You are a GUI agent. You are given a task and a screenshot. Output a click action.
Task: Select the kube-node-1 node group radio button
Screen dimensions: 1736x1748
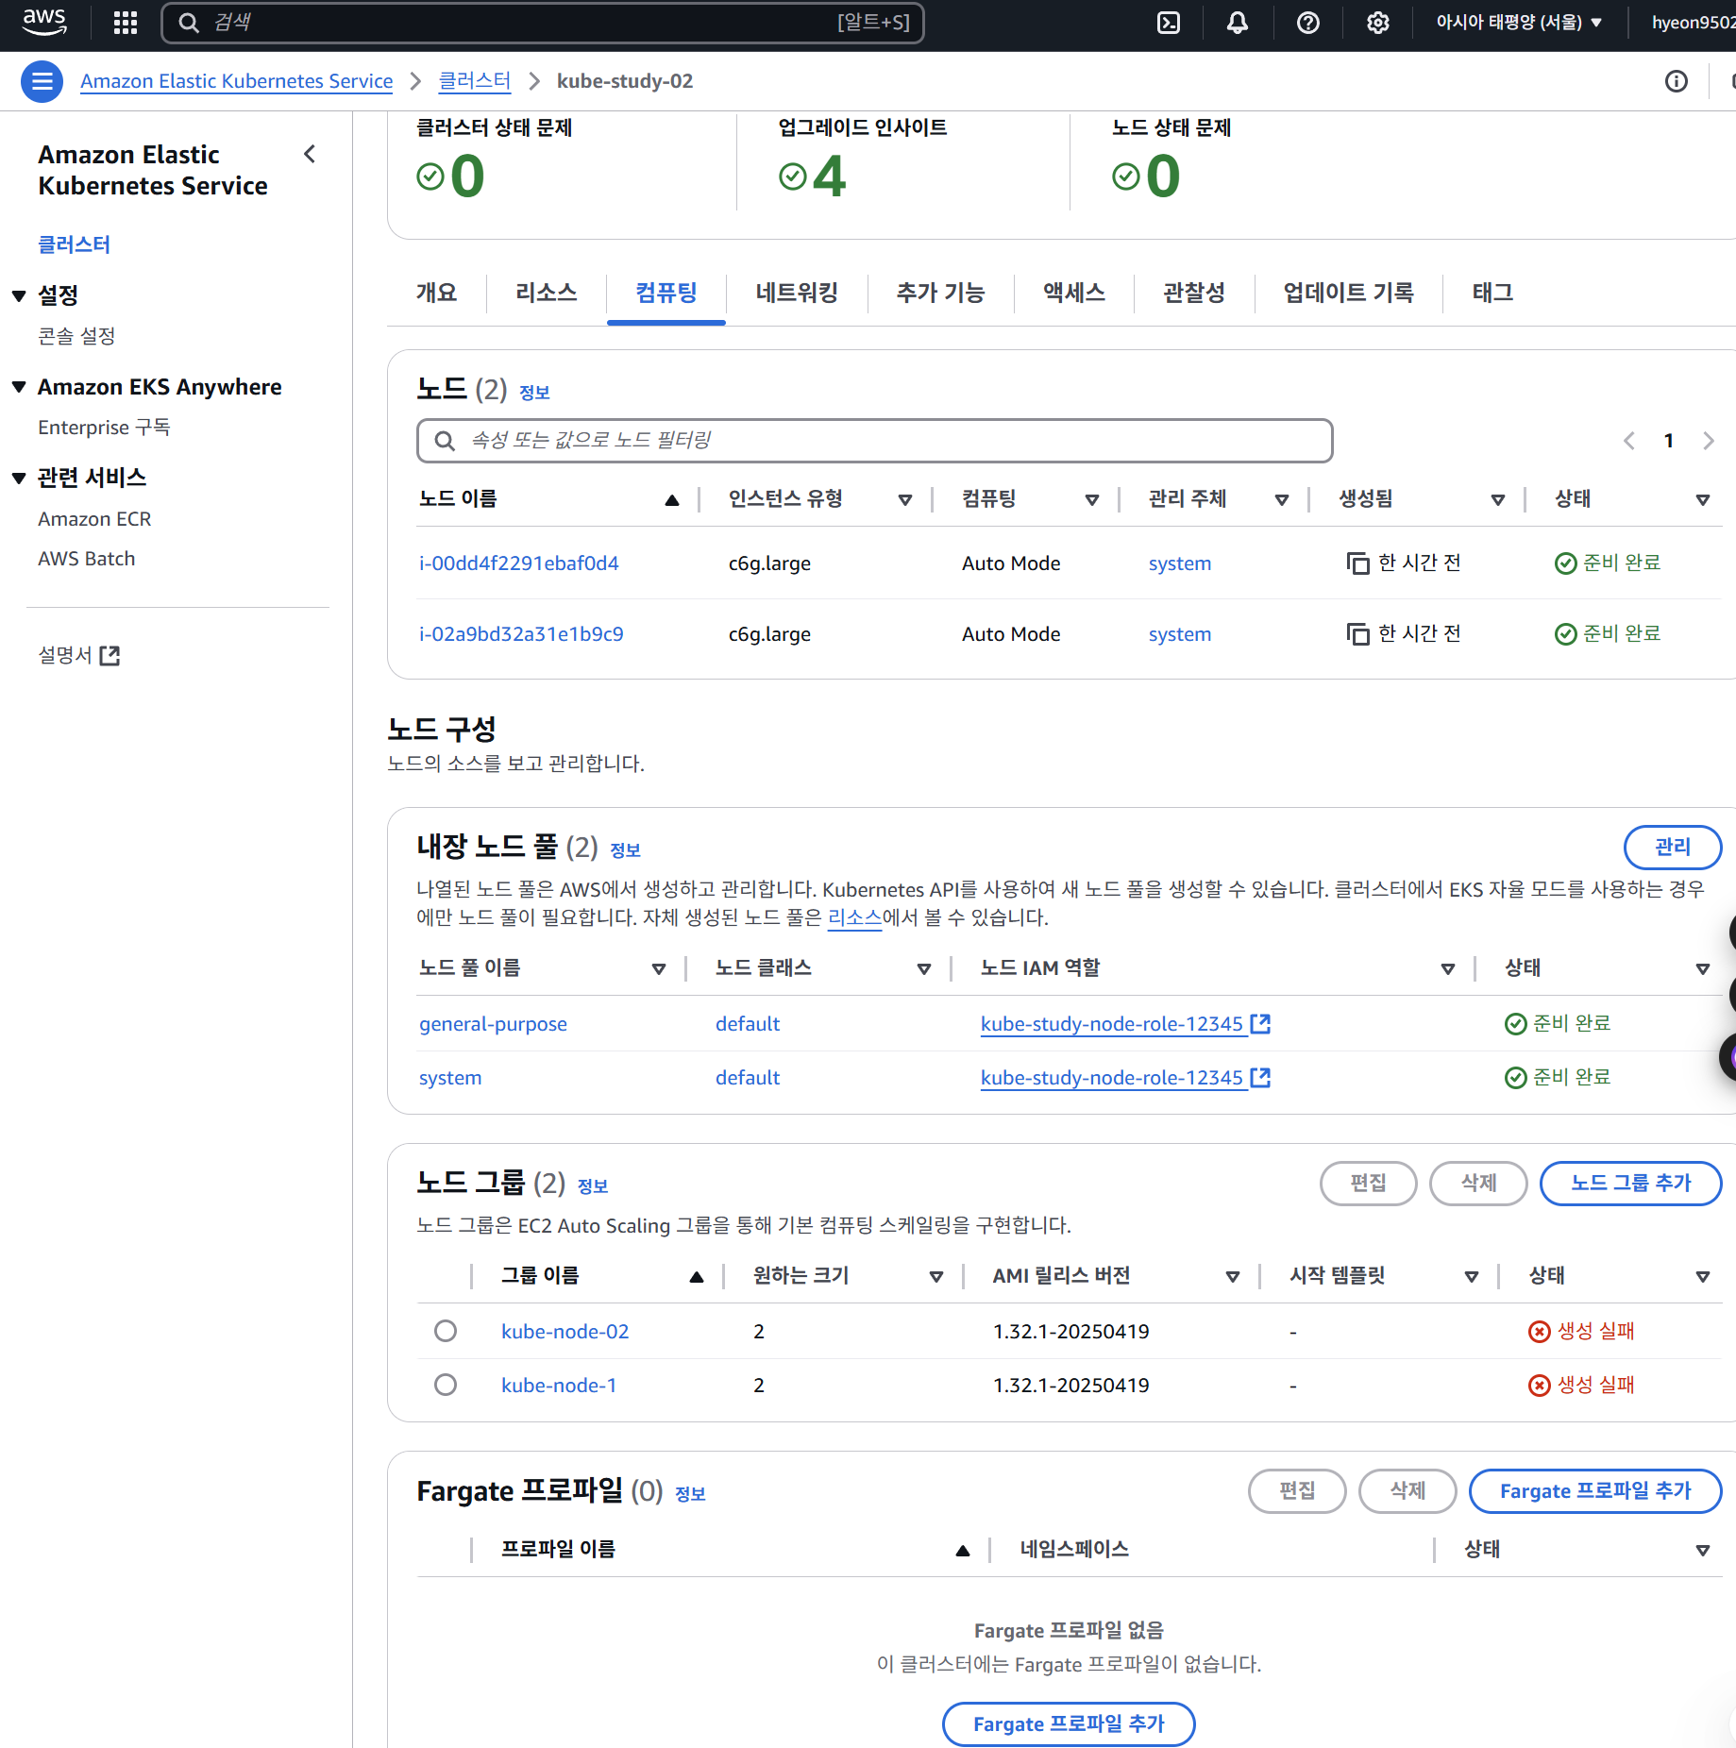point(446,1385)
